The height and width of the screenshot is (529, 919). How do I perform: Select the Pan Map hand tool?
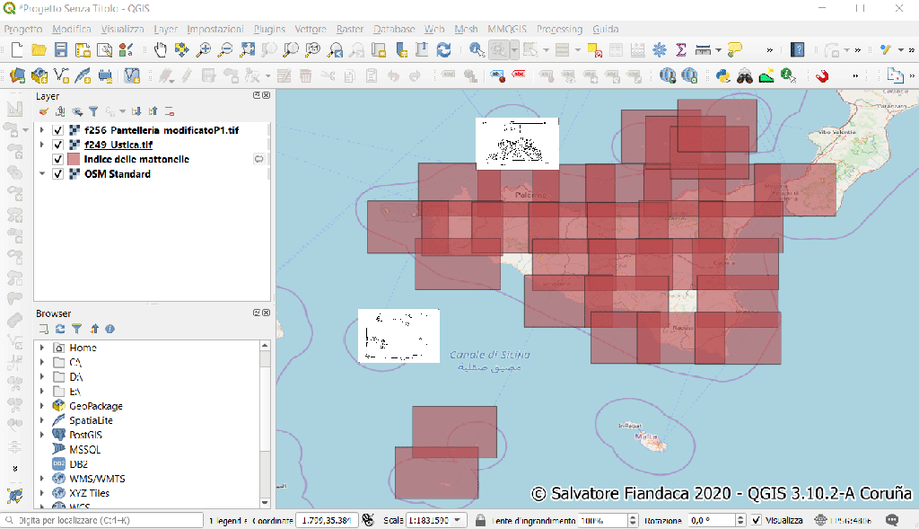pos(161,50)
